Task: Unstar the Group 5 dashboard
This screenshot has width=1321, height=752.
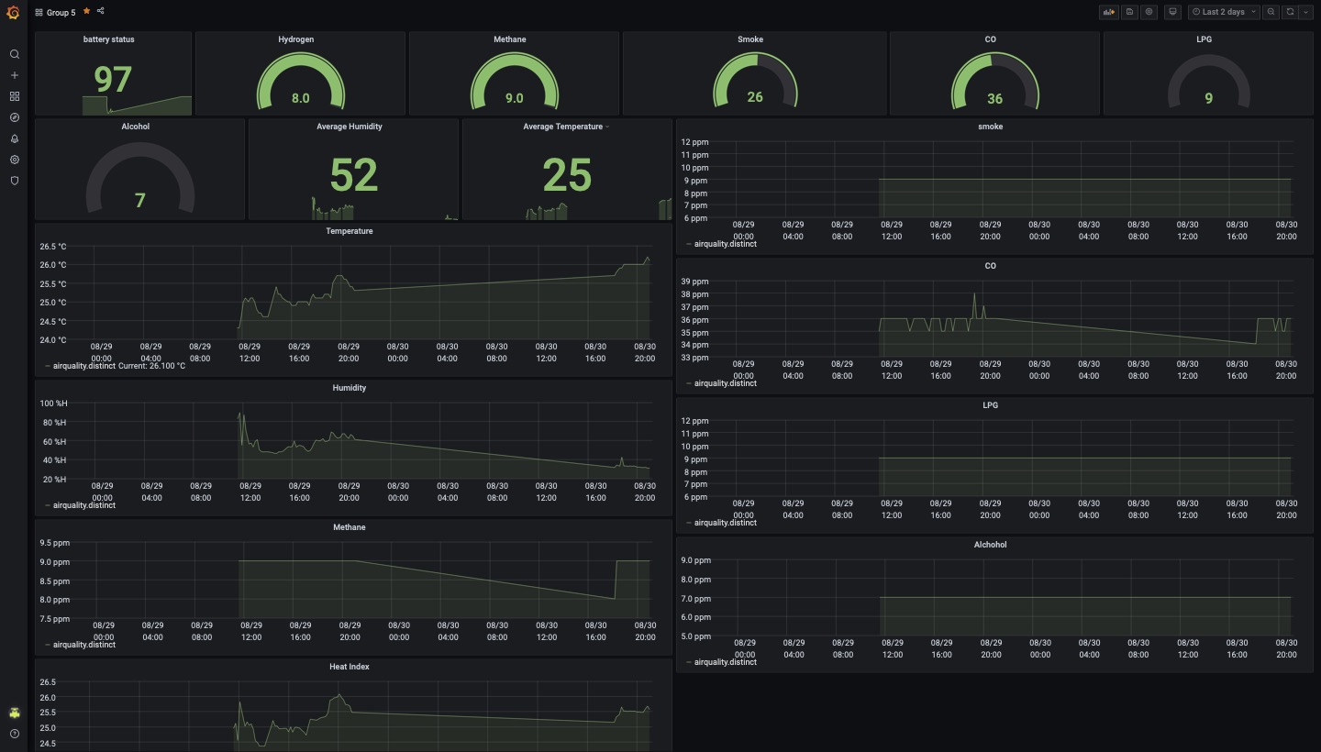Action: (x=86, y=12)
